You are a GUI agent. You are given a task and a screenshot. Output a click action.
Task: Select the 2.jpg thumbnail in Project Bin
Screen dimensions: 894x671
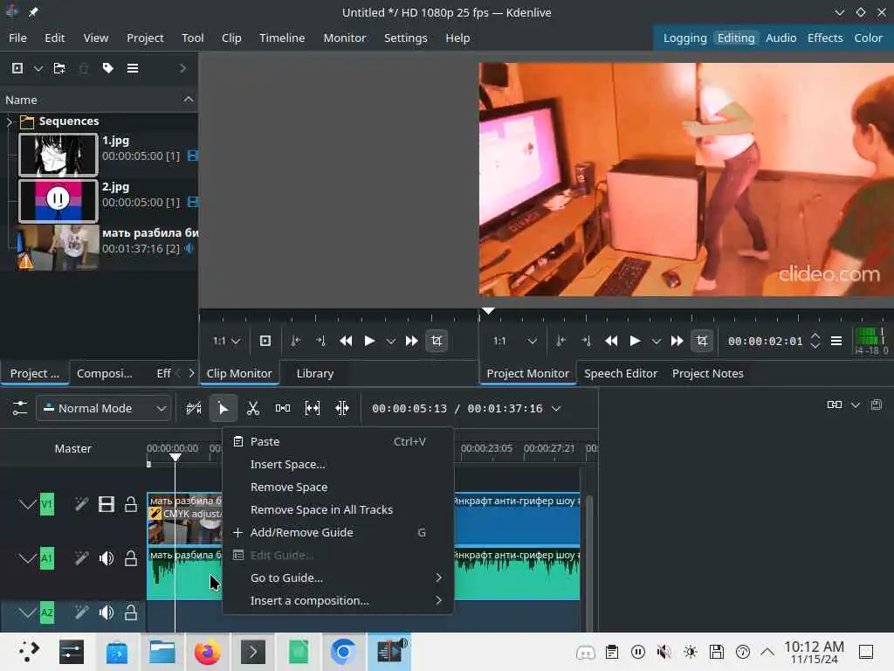point(58,201)
